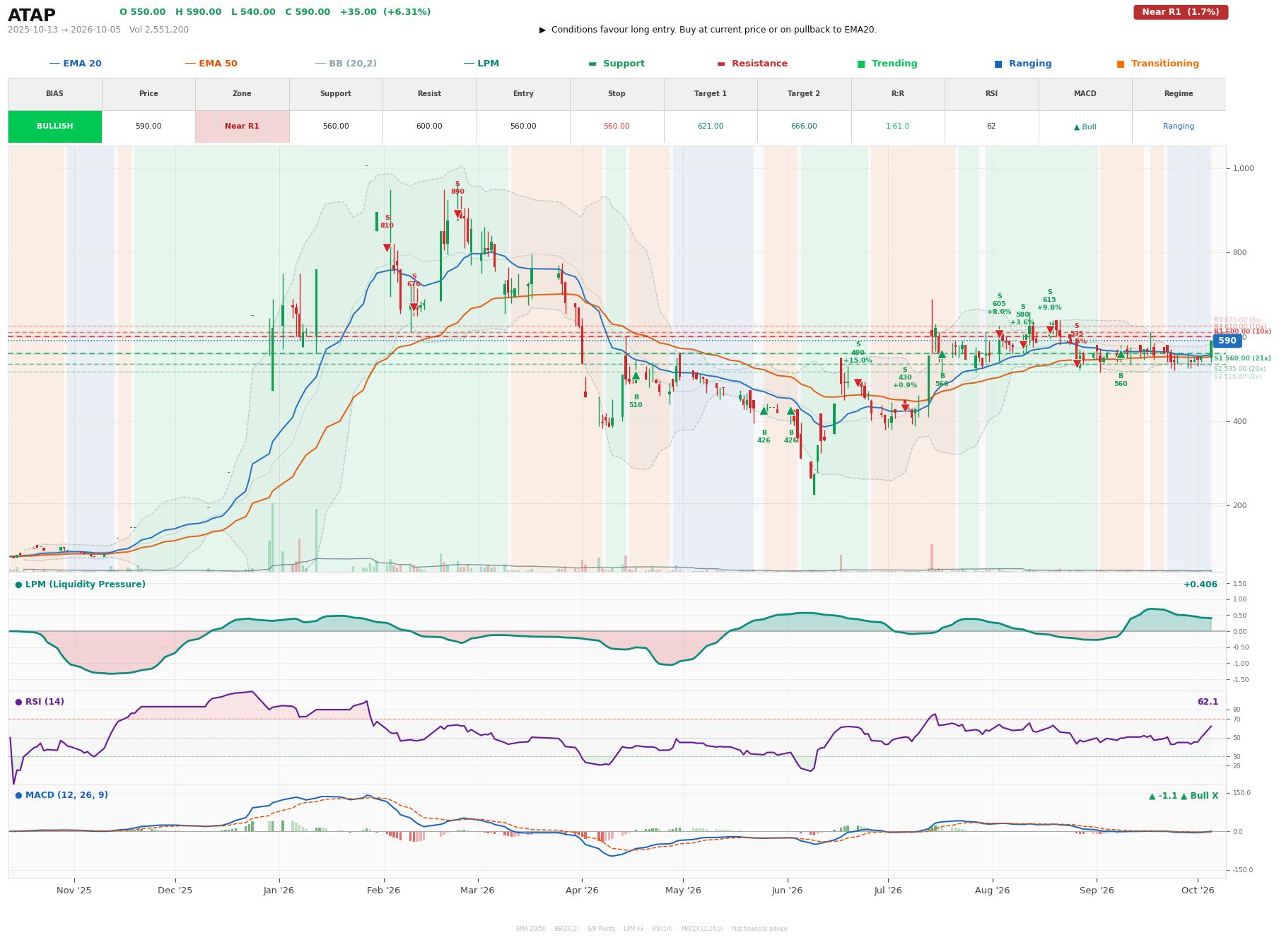Click the Near R1 zone cell

click(243, 127)
